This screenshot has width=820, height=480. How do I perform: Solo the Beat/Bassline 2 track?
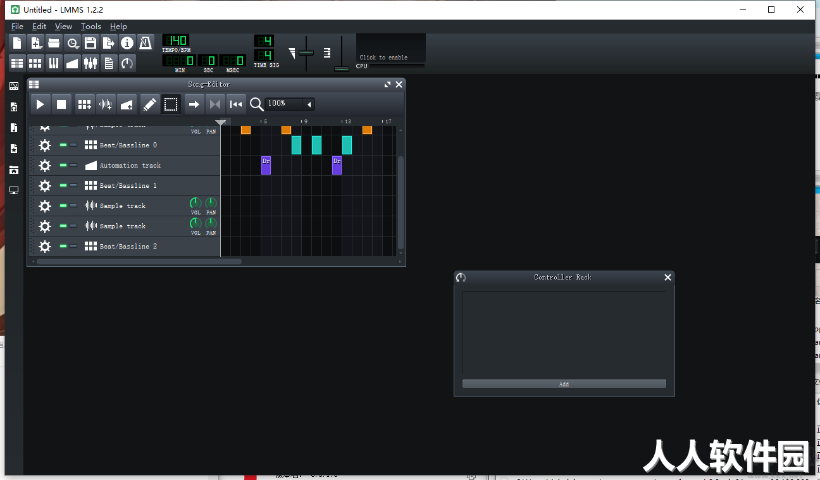[73, 246]
